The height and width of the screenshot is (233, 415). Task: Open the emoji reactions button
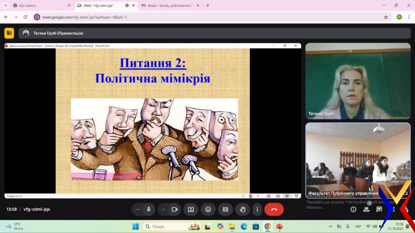[208, 209]
